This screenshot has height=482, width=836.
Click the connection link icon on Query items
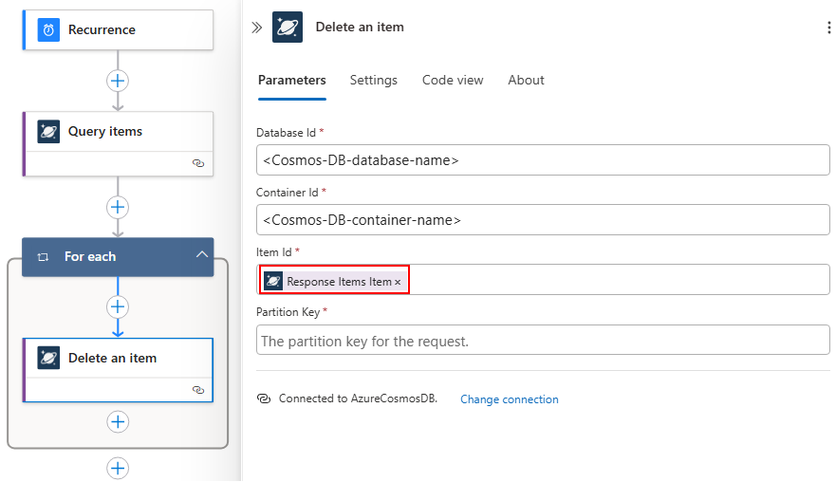pos(198,163)
